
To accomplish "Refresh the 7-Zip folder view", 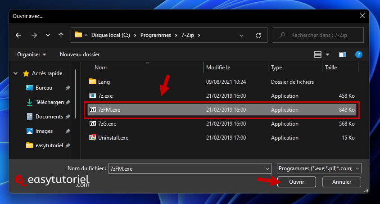I will (x=258, y=36).
